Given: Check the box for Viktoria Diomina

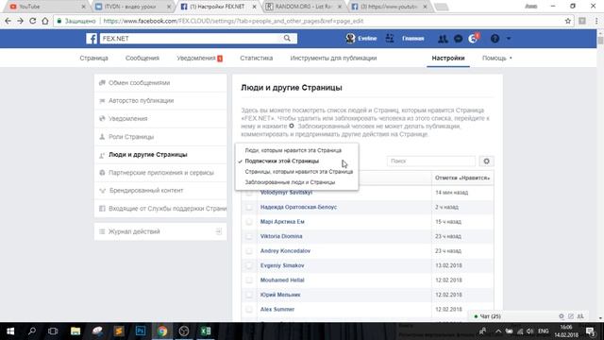Looking at the screenshot, I should coord(249,236).
